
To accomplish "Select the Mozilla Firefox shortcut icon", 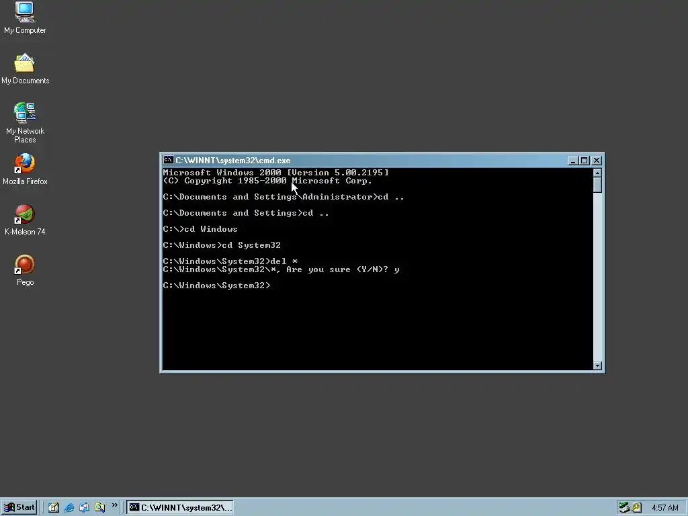I will click(x=25, y=169).
